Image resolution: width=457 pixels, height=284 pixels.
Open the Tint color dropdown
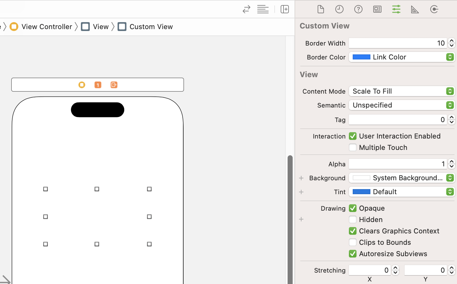coord(402,192)
